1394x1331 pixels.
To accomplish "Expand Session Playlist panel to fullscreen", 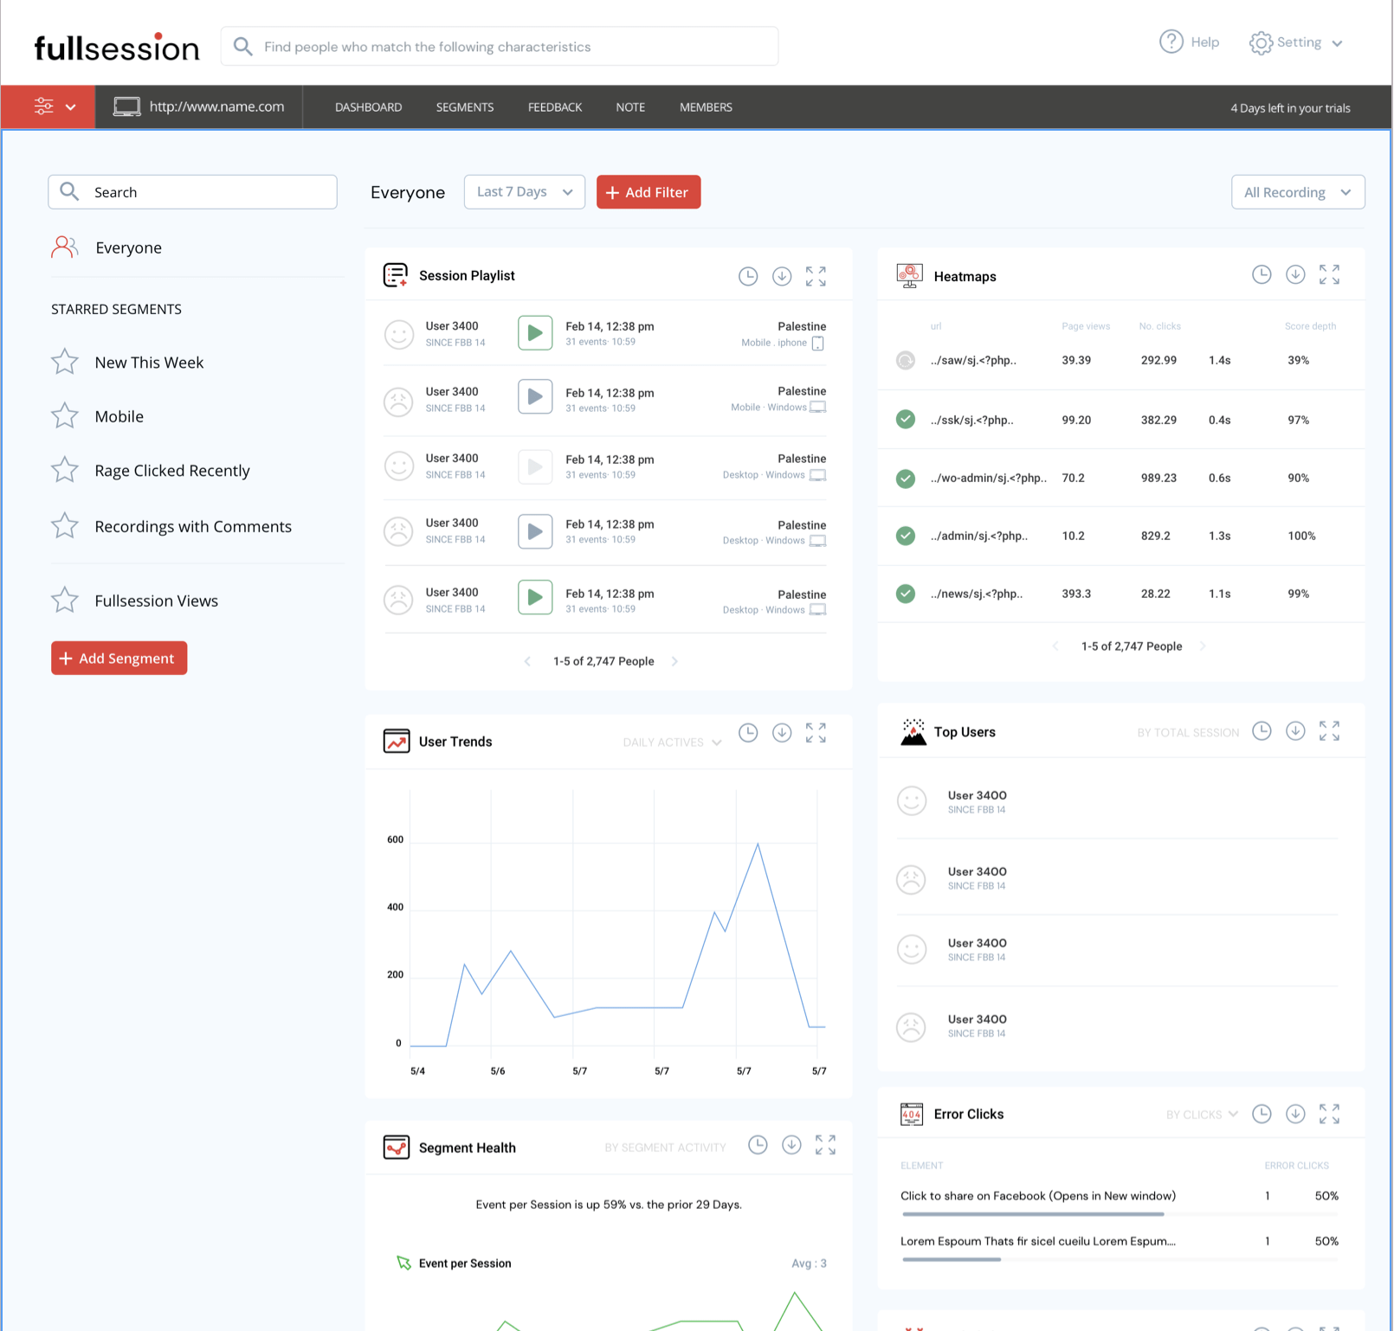I will coord(816,276).
